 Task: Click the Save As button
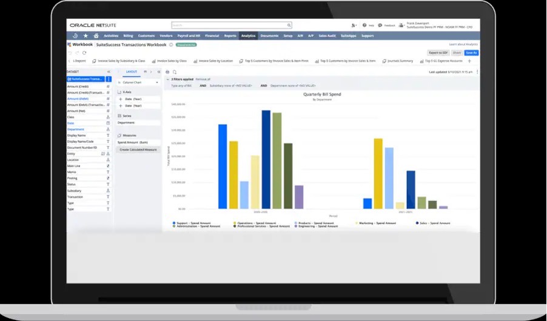point(471,53)
